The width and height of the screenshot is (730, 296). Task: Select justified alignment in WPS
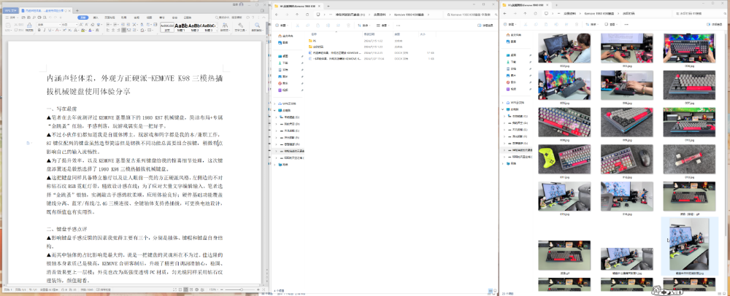[124, 30]
